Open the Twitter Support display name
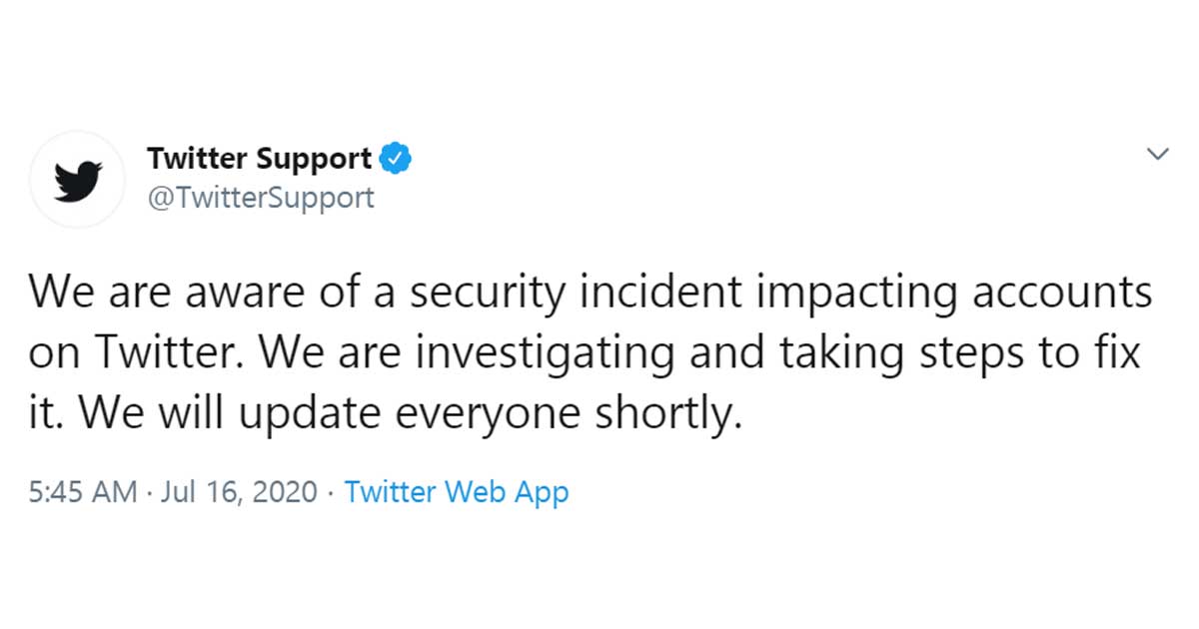Viewport: 1199px width, 629px height. pos(259,158)
